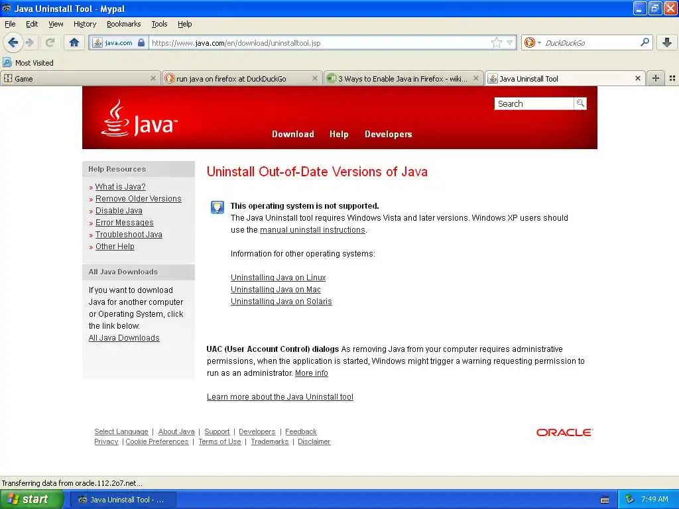This screenshot has height=509, width=679.
Task: Click the Terms of Use footer link
Action: point(220,441)
